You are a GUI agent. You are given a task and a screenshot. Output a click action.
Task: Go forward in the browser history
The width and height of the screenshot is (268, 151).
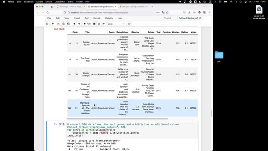(x=43, y=13)
